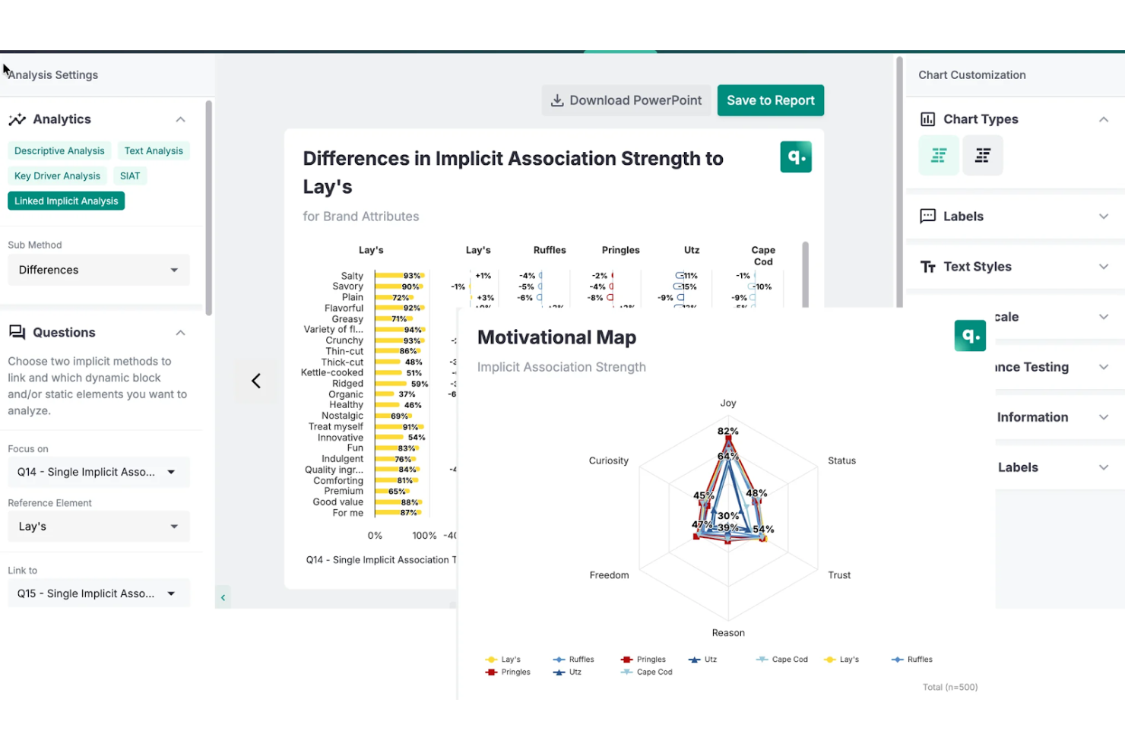Click the Good value attribute row label
This screenshot has width=1125, height=750.
pos(338,502)
